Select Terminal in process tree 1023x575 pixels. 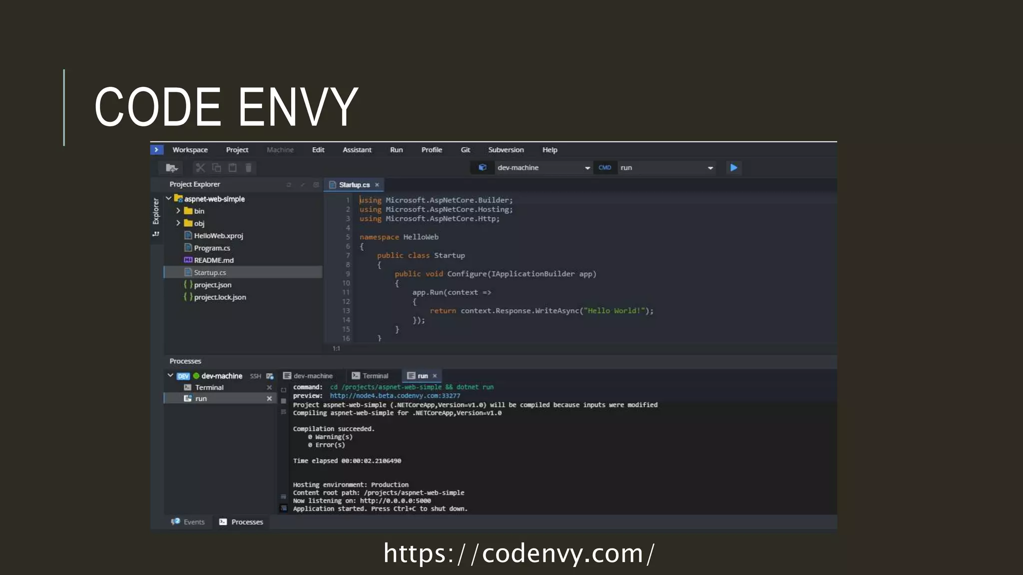click(x=209, y=387)
